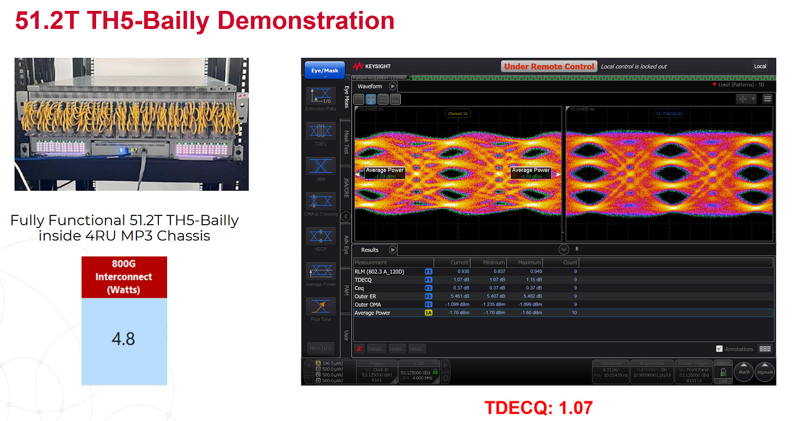
Task: Choose the stacked rows waveform layout icon
Action: click(383, 99)
